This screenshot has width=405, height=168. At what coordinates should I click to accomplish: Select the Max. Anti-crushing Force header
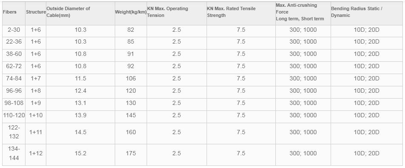click(x=300, y=12)
